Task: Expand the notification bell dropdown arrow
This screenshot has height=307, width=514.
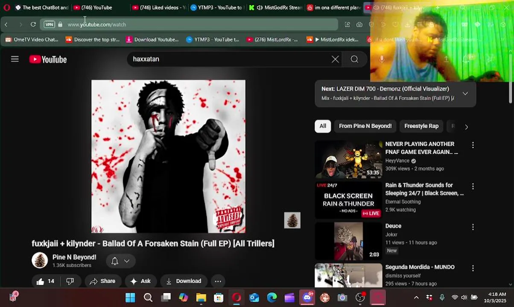Action: [x=127, y=261]
